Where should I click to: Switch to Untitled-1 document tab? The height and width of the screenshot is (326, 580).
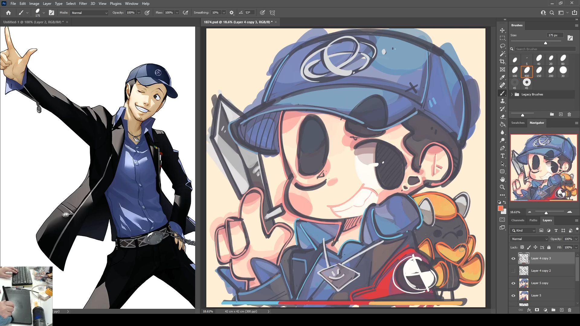tap(33, 22)
